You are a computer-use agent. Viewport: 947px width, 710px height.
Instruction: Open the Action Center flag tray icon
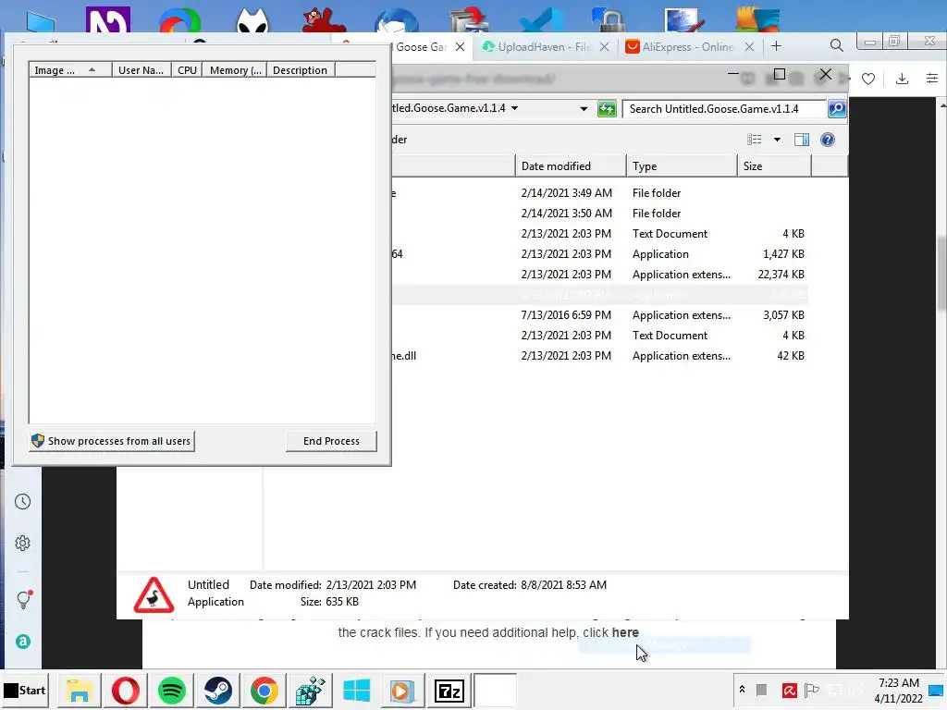(x=812, y=690)
